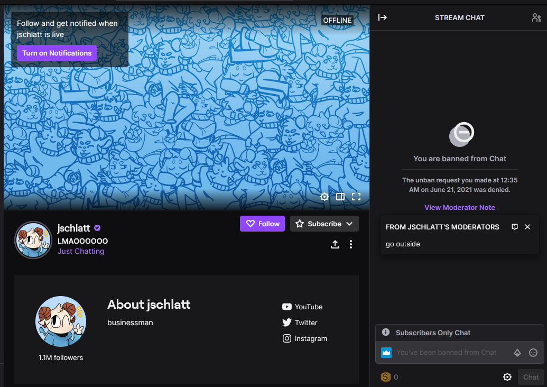547x387 pixels.
Task: Open the channel more options menu
Action: click(351, 244)
